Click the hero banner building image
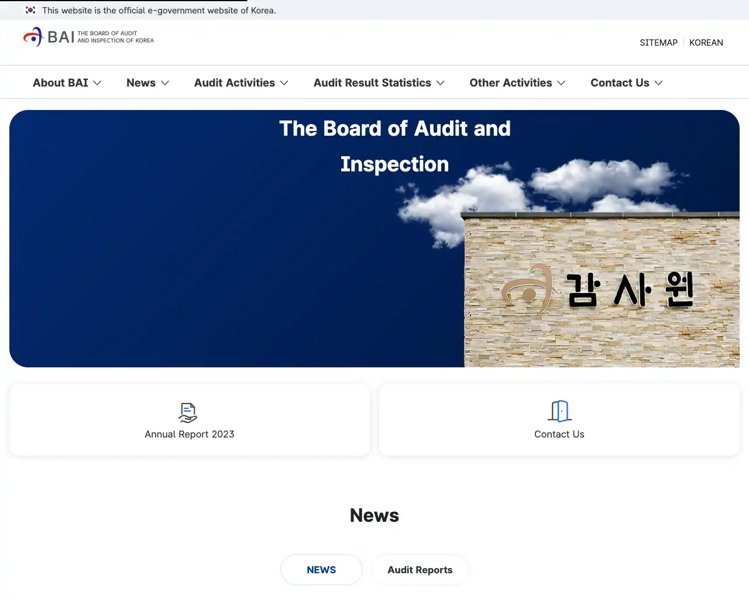Viewport: 749px width, 599px height. [x=602, y=290]
